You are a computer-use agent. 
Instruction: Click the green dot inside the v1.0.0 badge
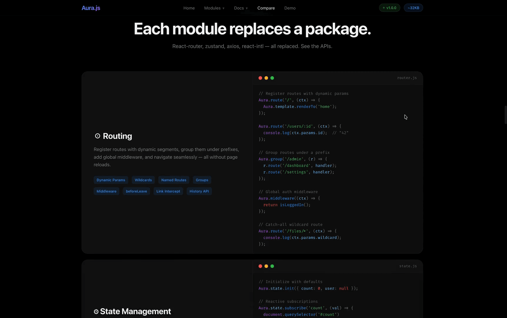click(383, 8)
